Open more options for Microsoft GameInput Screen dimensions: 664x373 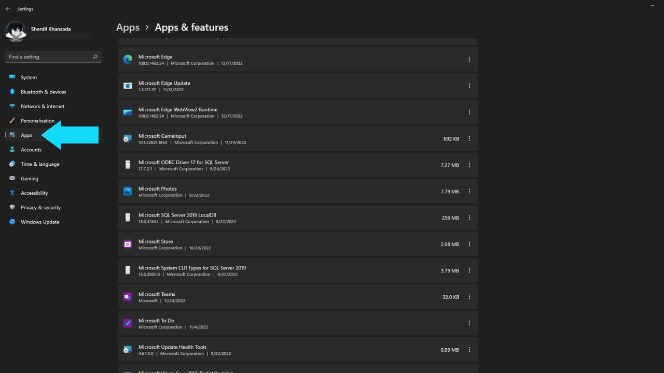click(x=469, y=139)
